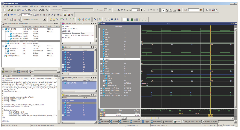Click the lock icon for Cursor 1
This screenshot has height=130, width=240.
(101, 113)
